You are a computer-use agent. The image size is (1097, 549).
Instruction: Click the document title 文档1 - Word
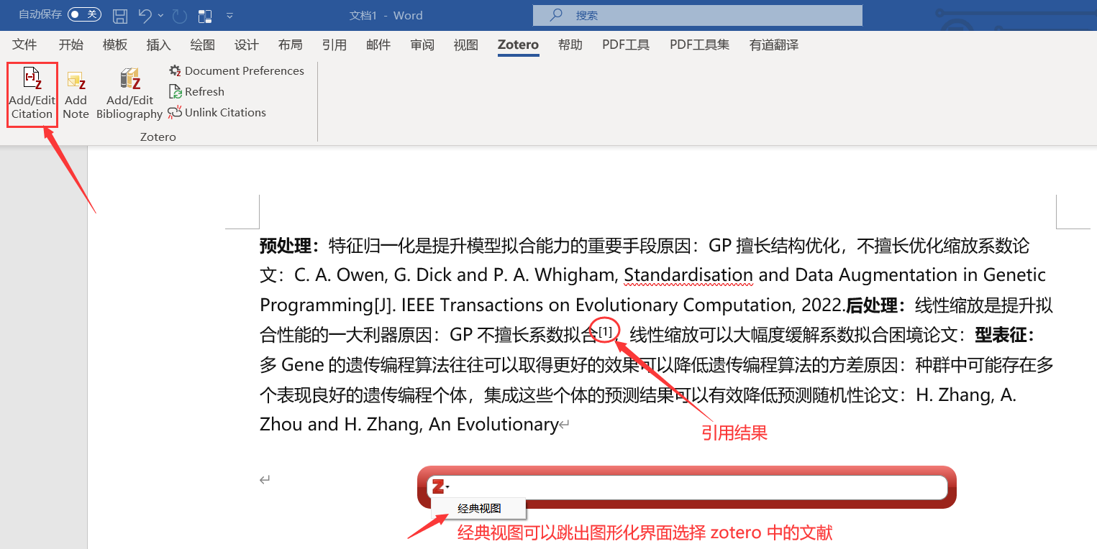pos(386,15)
